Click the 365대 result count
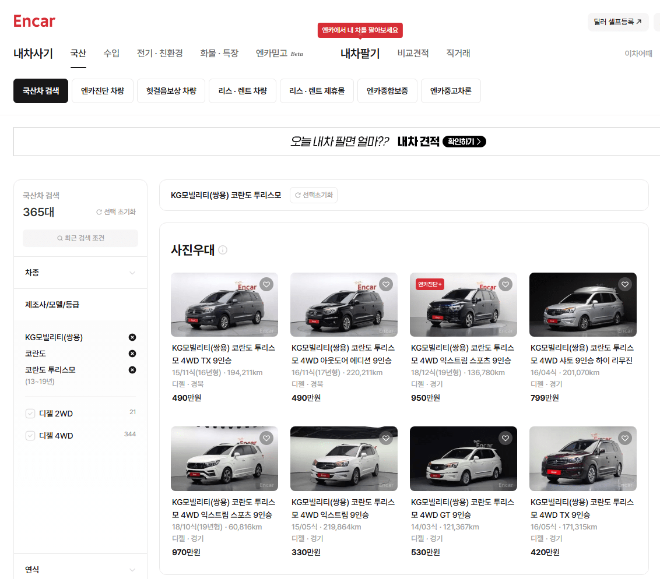This screenshot has height=579, width=660. pyautogui.click(x=38, y=212)
